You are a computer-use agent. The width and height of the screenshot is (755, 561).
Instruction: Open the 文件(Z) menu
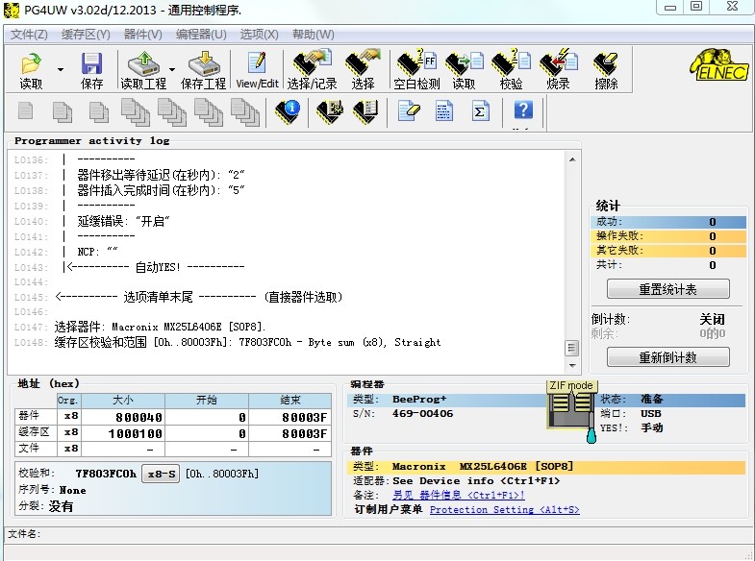pyautogui.click(x=29, y=35)
